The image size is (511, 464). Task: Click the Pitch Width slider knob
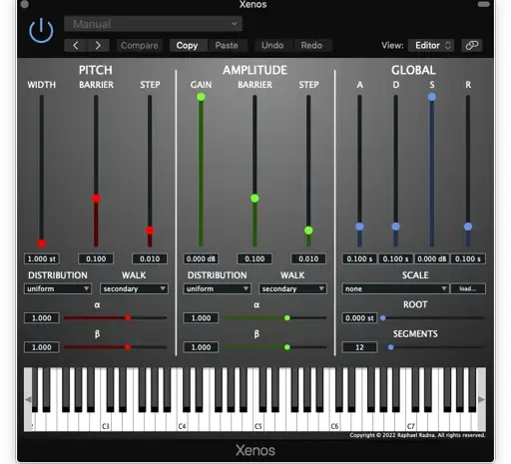click(42, 243)
